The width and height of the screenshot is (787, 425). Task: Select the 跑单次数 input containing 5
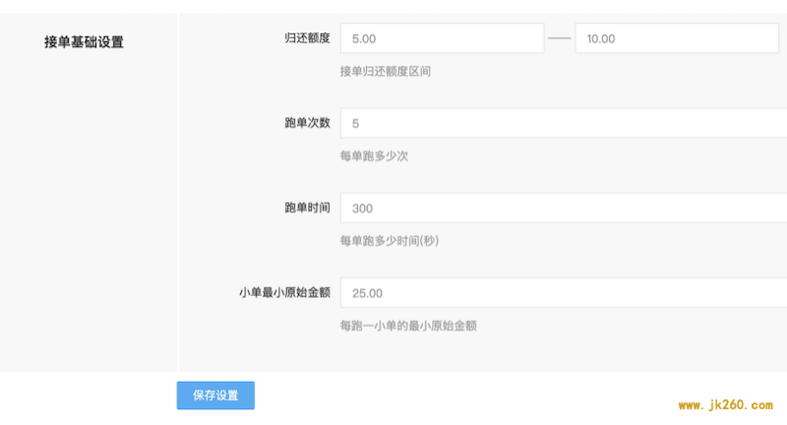[x=564, y=123]
